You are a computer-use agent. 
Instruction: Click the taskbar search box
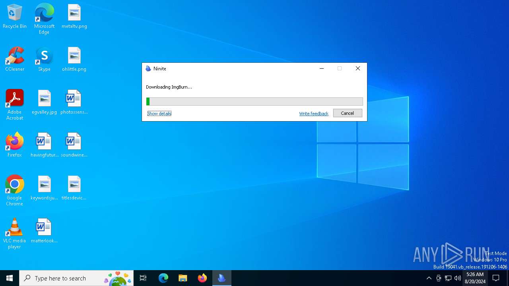tap(76, 278)
